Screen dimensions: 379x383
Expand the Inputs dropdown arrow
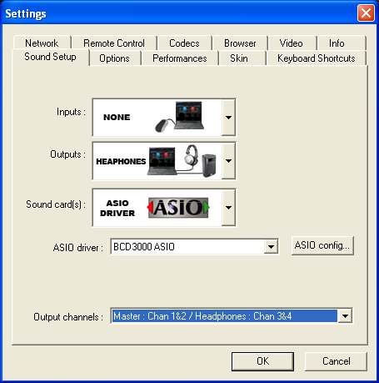[x=228, y=118]
